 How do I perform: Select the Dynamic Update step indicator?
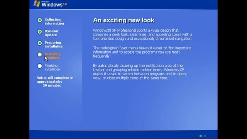[x=40, y=32]
